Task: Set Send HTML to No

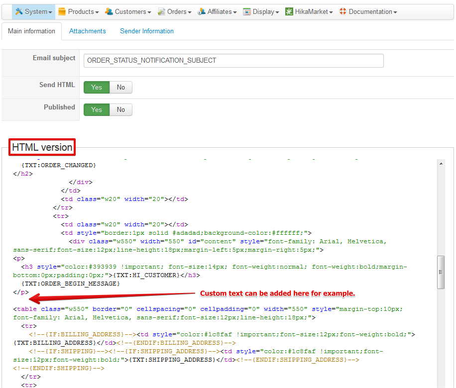Action: (x=121, y=88)
